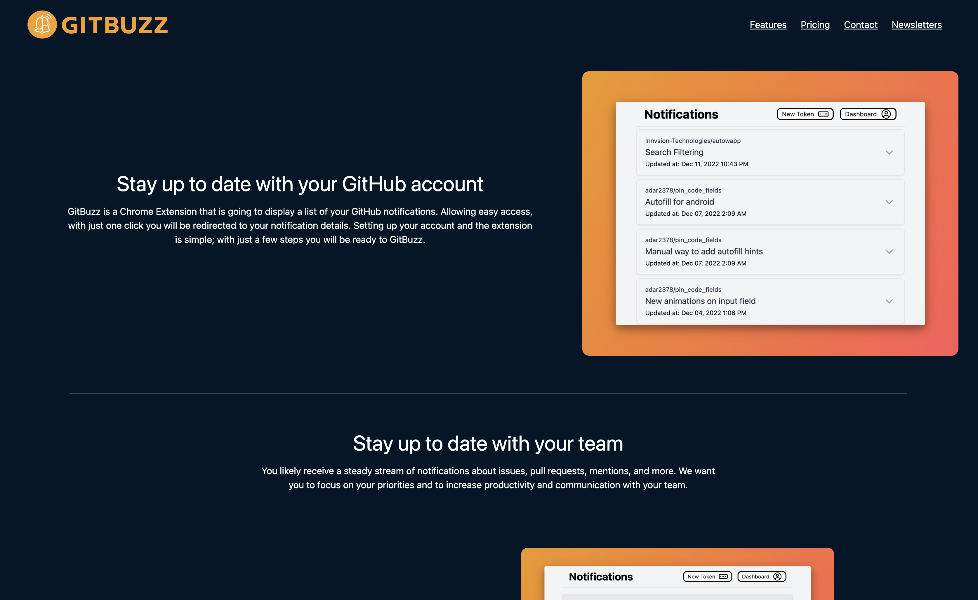Click the token icon in lower mockup

click(x=723, y=577)
